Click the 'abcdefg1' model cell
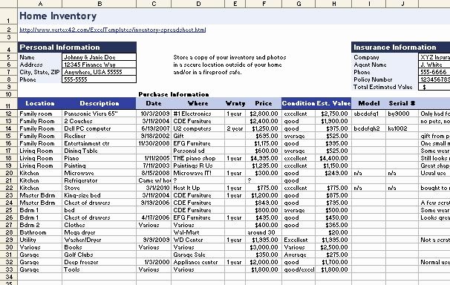 369,114
